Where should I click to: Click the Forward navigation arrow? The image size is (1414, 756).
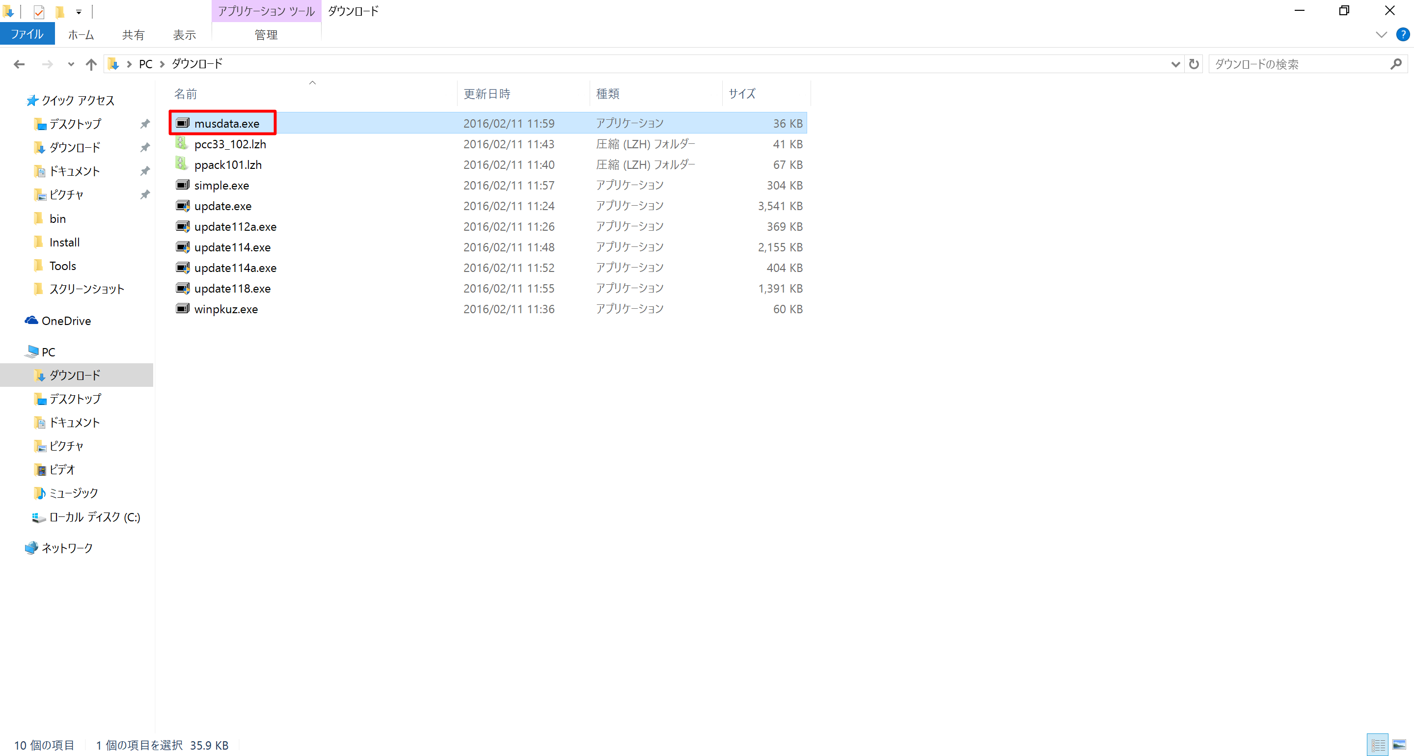tap(48, 64)
